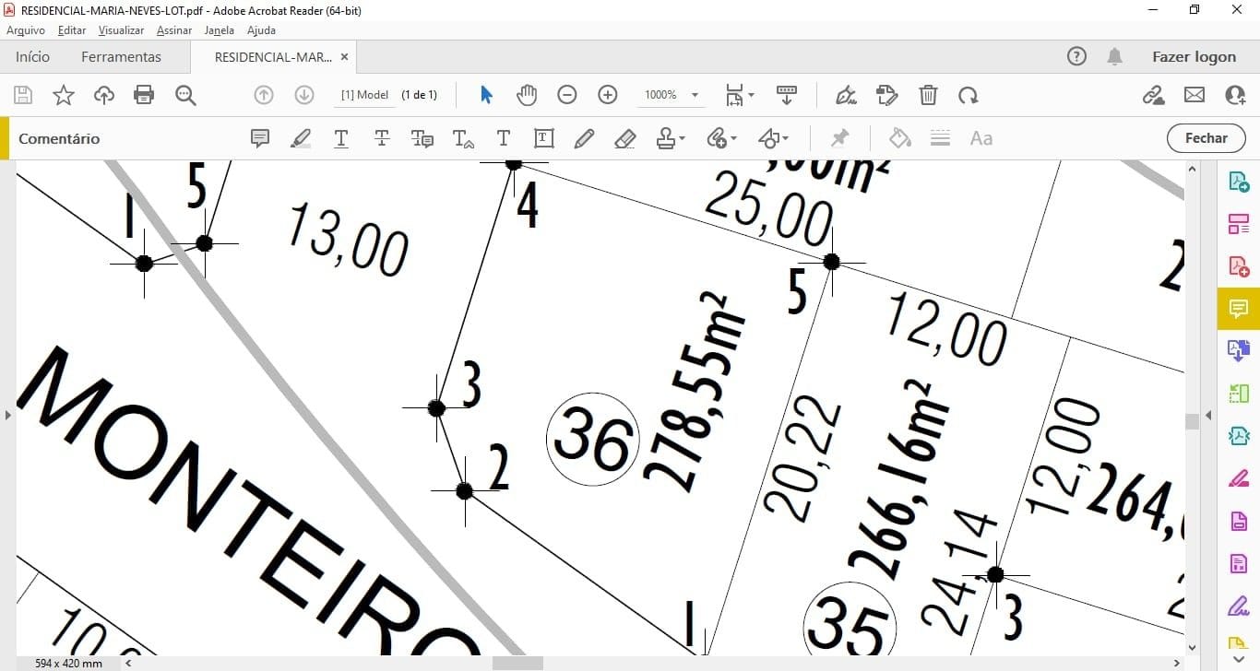Select the highlight text tool
1260x671 pixels.
coord(301,138)
